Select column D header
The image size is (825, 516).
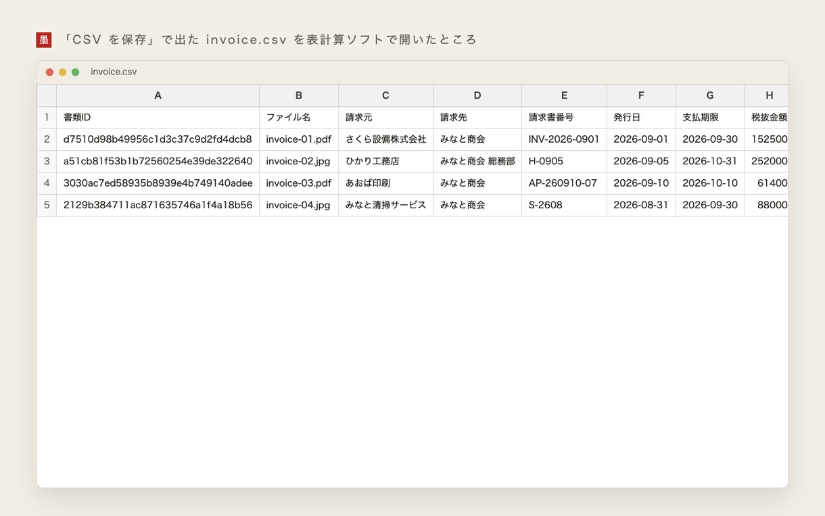(477, 96)
